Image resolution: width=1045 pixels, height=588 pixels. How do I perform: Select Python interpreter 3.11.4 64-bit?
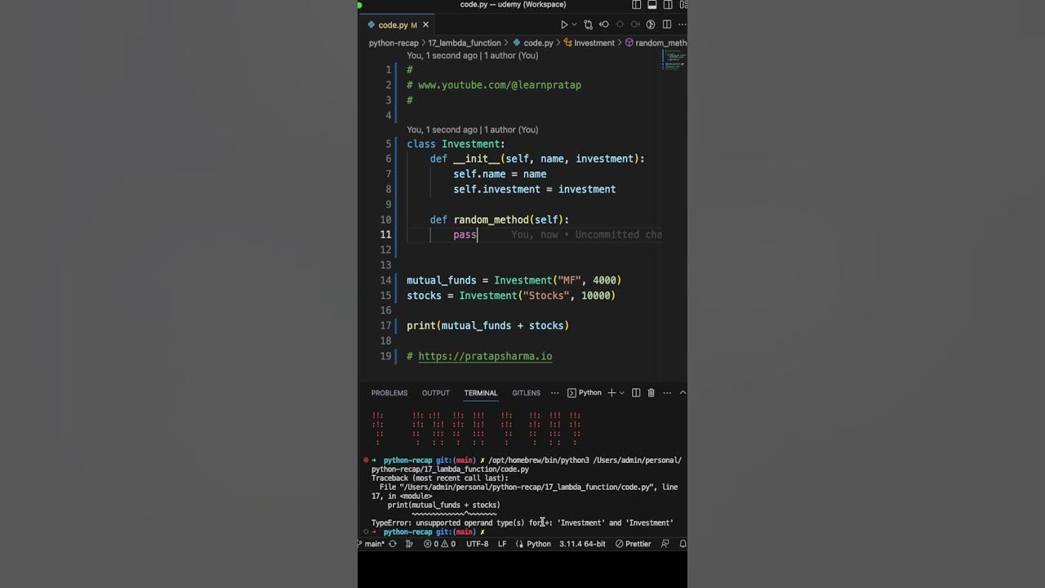click(x=582, y=544)
